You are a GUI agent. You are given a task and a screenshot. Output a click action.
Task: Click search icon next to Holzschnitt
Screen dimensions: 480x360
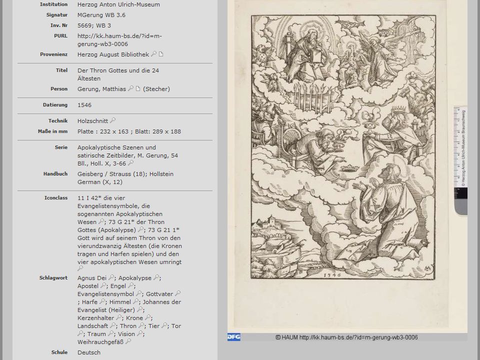coord(112,120)
